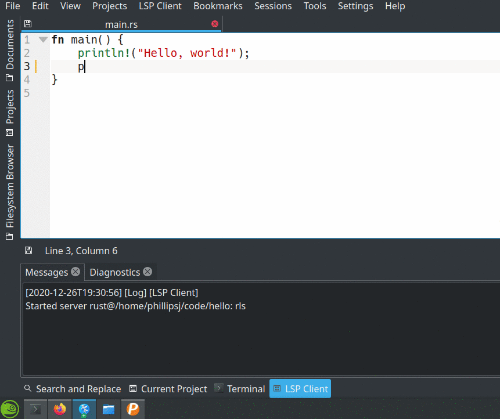Screen dimensions: 500x419
Task: Click line number 3 in the gutter
Action: (x=27, y=66)
